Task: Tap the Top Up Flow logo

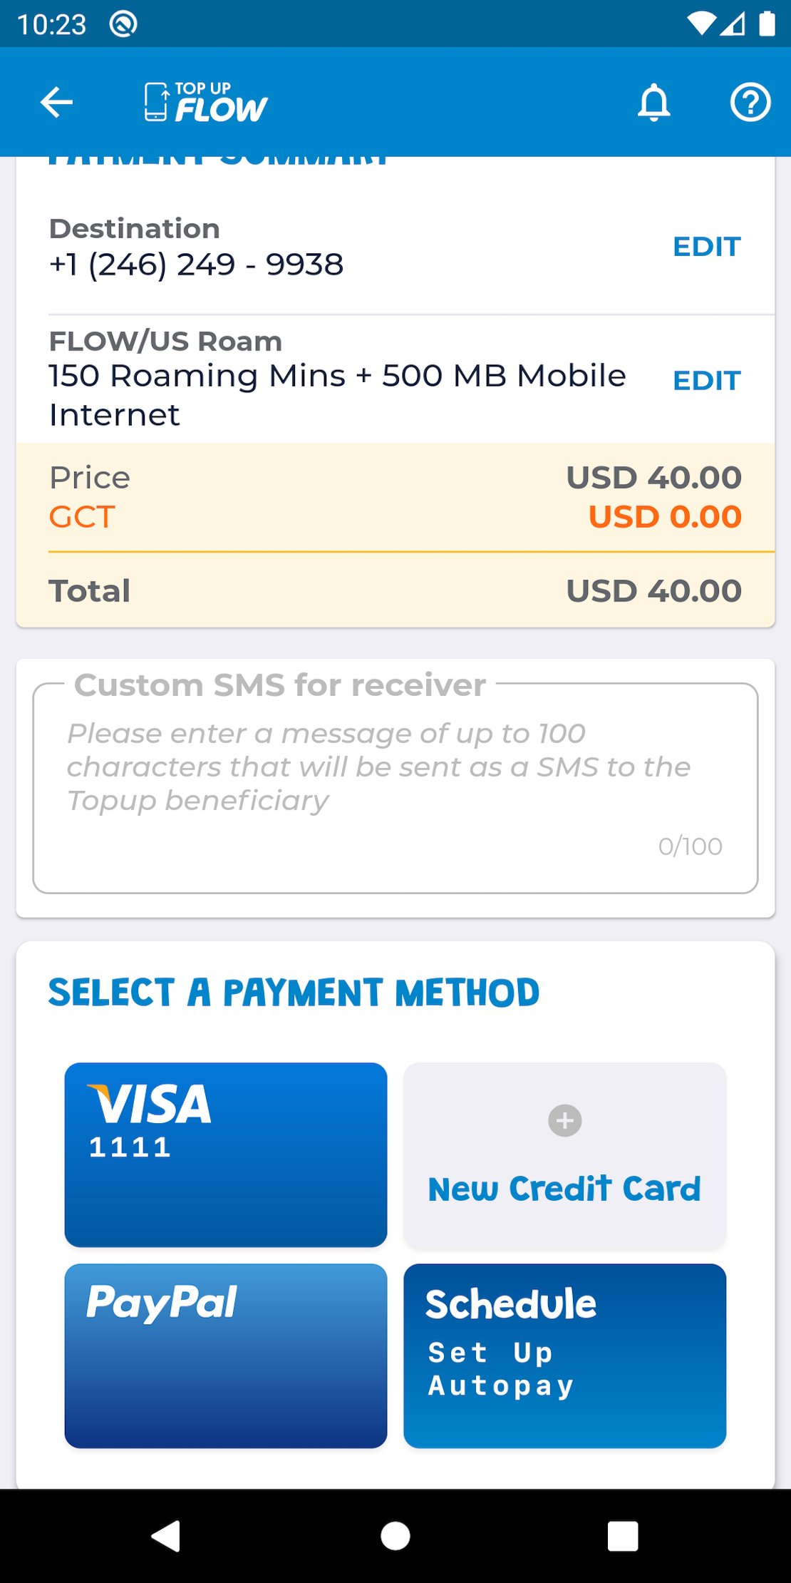Action: pos(204,101)
